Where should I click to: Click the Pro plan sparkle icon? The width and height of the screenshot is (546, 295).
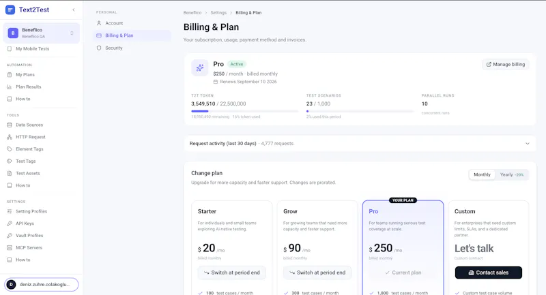coord(200,67)
